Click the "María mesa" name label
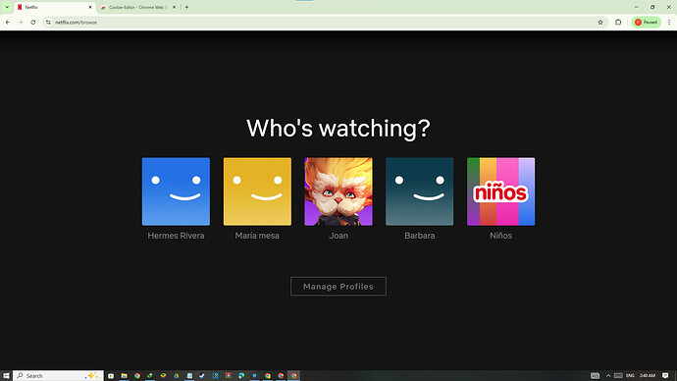677x381 pixels. click(257, 236)
